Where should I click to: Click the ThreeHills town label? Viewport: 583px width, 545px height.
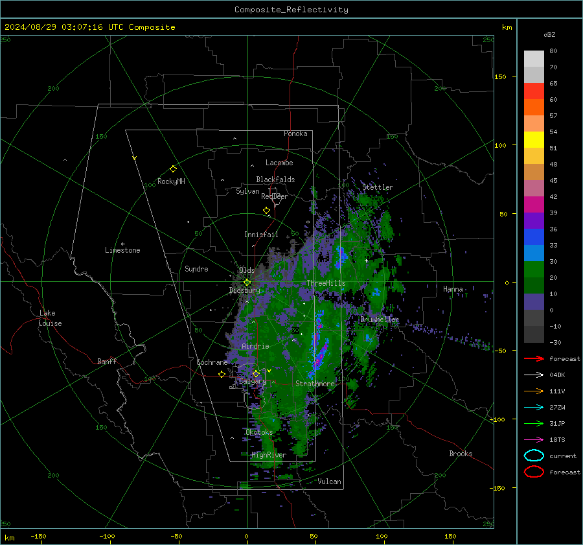(326, 283)
